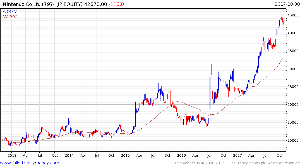Click the last price value 42870.00
This screenshot has height=167, width=300.
95,4
